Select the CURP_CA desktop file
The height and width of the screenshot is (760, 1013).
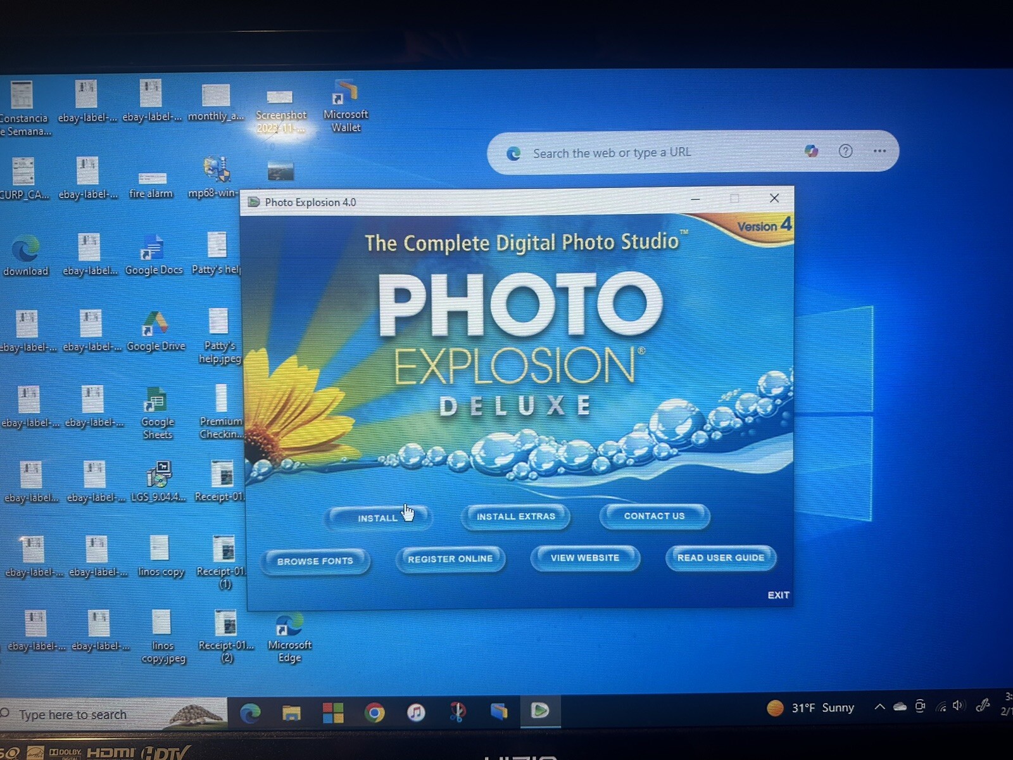click(x=23, y=179)
